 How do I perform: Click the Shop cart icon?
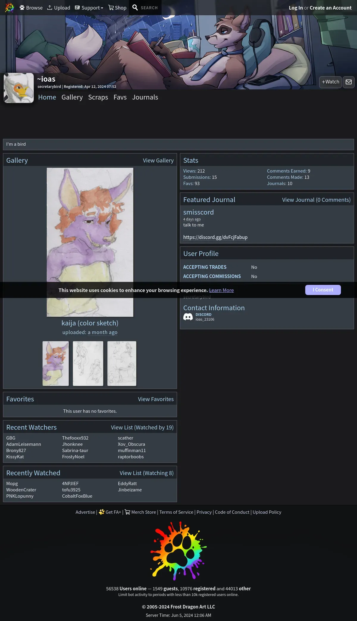111,7
